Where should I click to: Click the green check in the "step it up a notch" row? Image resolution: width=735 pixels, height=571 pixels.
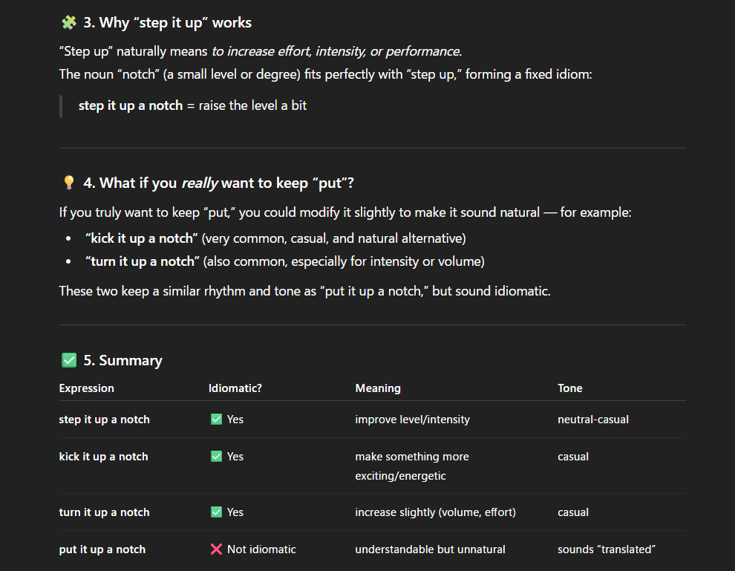[216, 420]
